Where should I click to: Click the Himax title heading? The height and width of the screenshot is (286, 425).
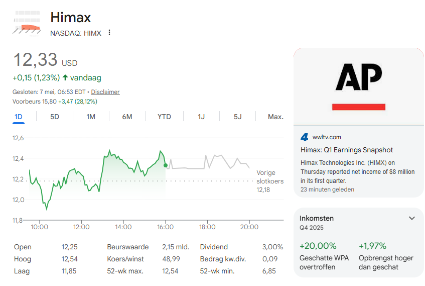[70, 18]
